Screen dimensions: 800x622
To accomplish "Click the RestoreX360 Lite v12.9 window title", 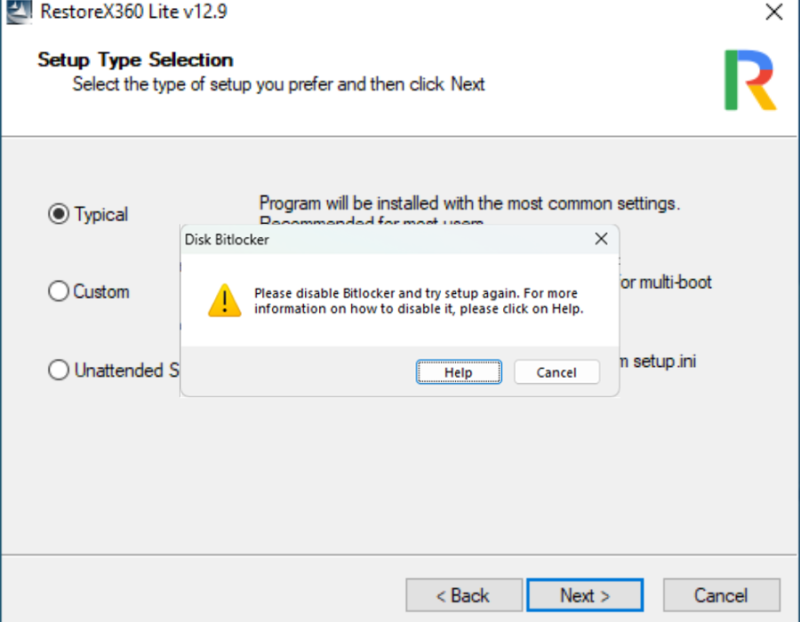I will [x=133, y=12].
